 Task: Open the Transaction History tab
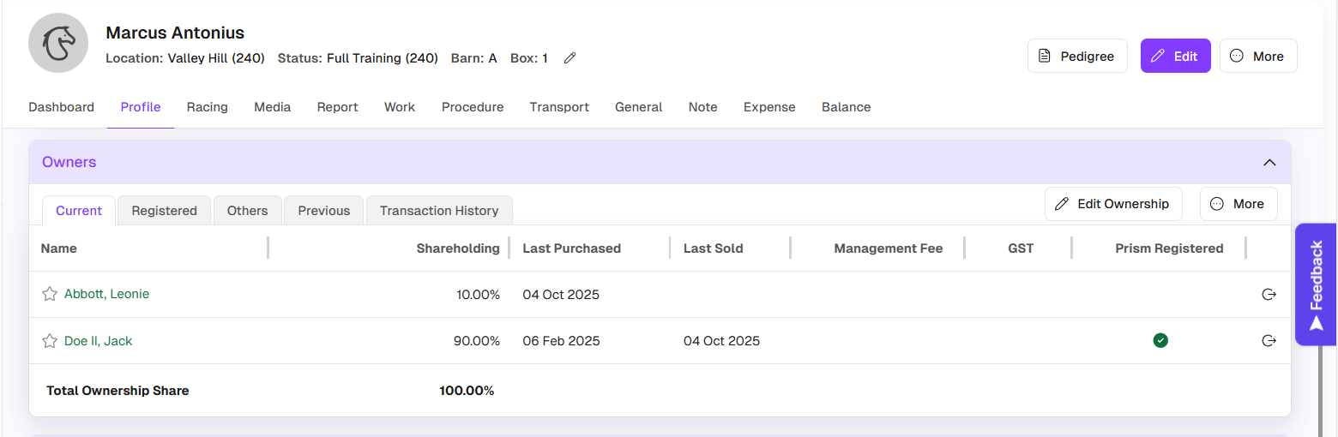[x=439, y=211]
